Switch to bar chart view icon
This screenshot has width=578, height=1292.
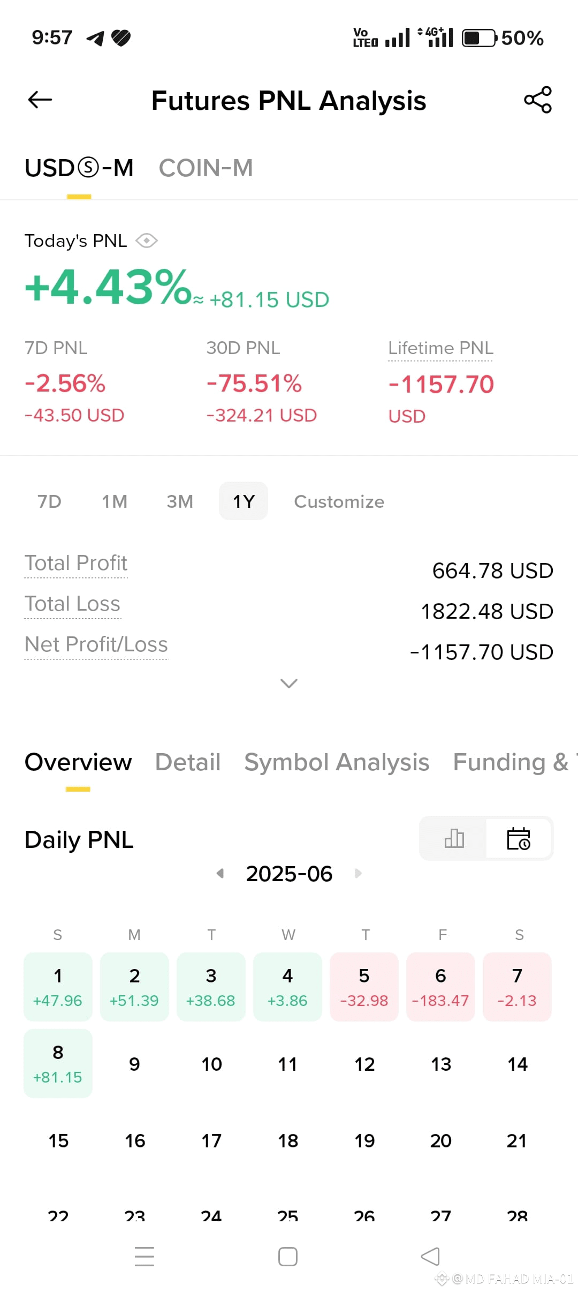click(454, 838)
